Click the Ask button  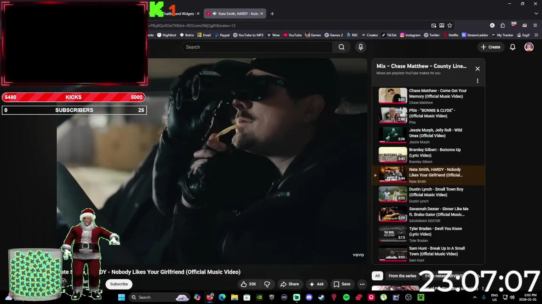coord(316,284)
